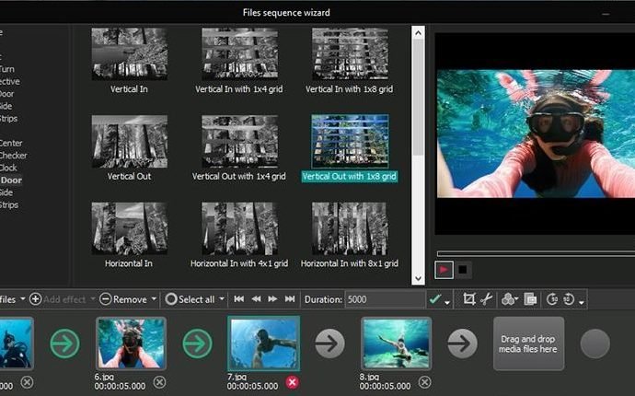635x396 pixels.
Task: Click the gray circle after drop placeholder
Action: pyautogui.click(x=595, y=344)
